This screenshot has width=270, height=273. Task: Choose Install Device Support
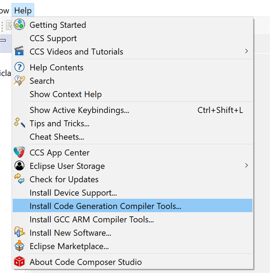coord(133,193)
